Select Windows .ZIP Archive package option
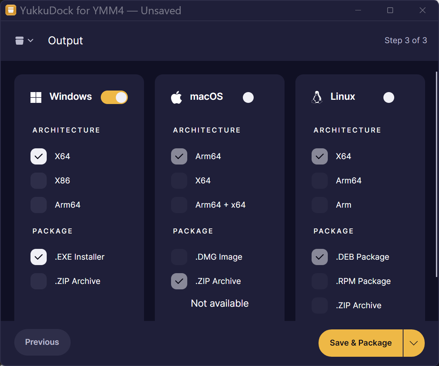Image resolution: width=439 pixels, height=366 pixels. coord(39,281)
